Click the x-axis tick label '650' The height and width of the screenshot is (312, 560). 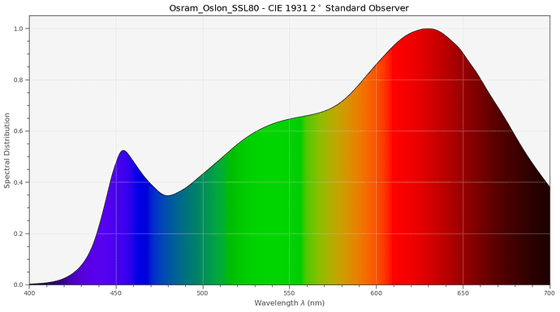[463, 293]
